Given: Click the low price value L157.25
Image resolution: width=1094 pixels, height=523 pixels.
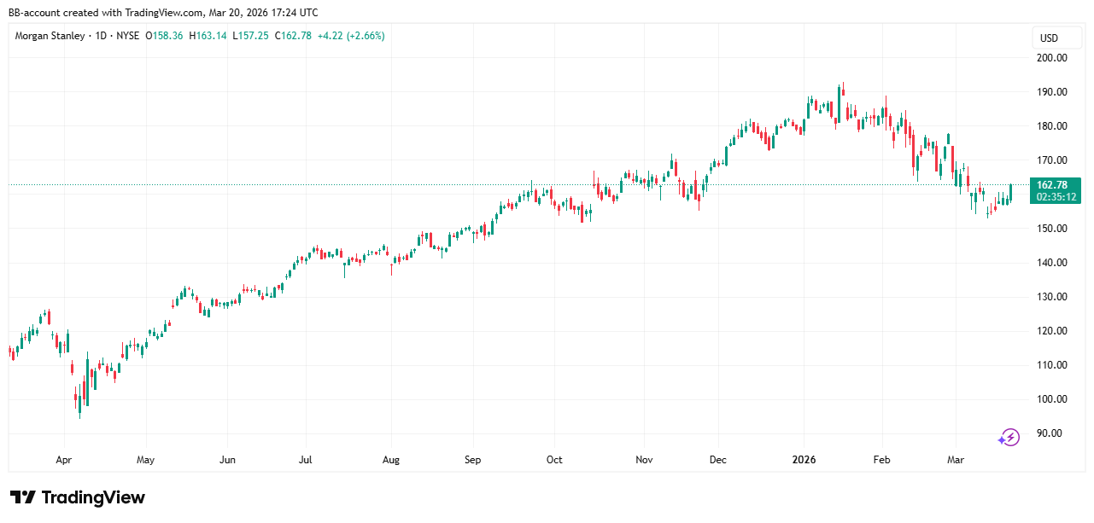Looking at the screenshot, I should pyautogui.click(x=250, y=36).
